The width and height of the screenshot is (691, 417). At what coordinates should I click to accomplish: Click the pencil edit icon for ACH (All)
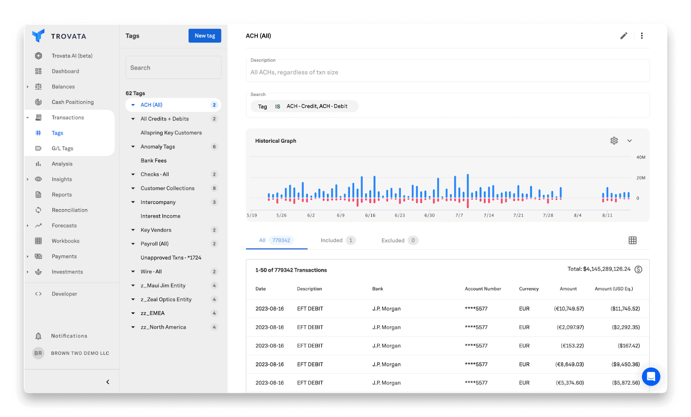[x=624, y=36]
